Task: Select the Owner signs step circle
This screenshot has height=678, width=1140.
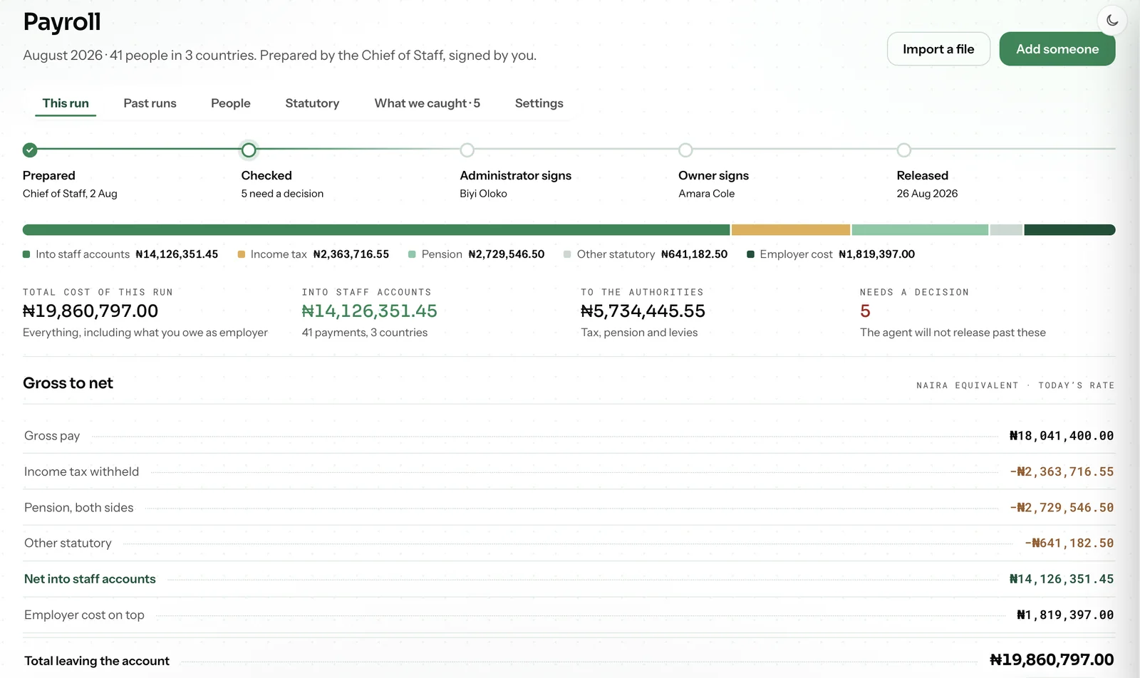Action: click(685, 150)
